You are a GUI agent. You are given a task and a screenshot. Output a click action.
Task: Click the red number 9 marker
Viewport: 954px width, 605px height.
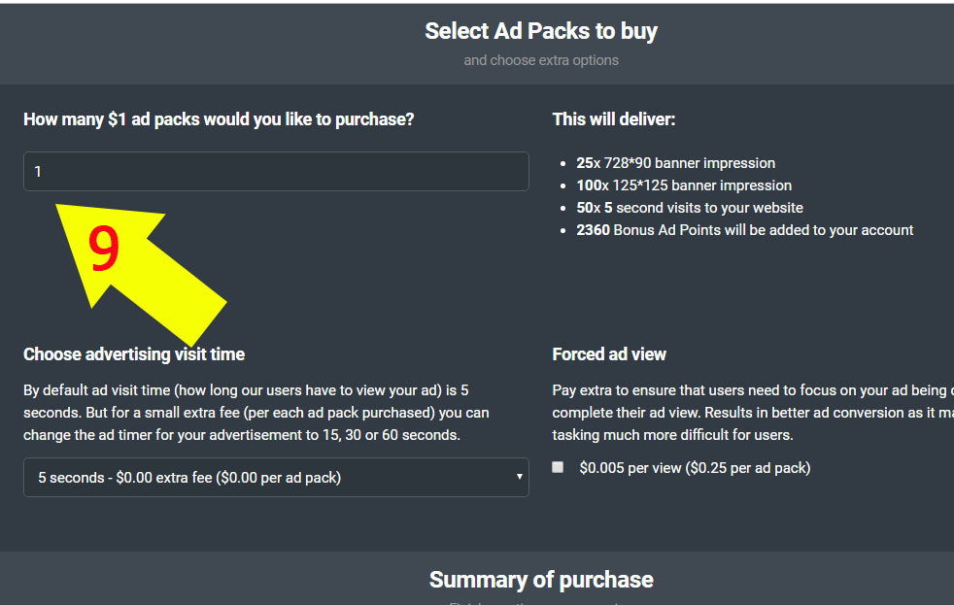[x=104, y=249]
